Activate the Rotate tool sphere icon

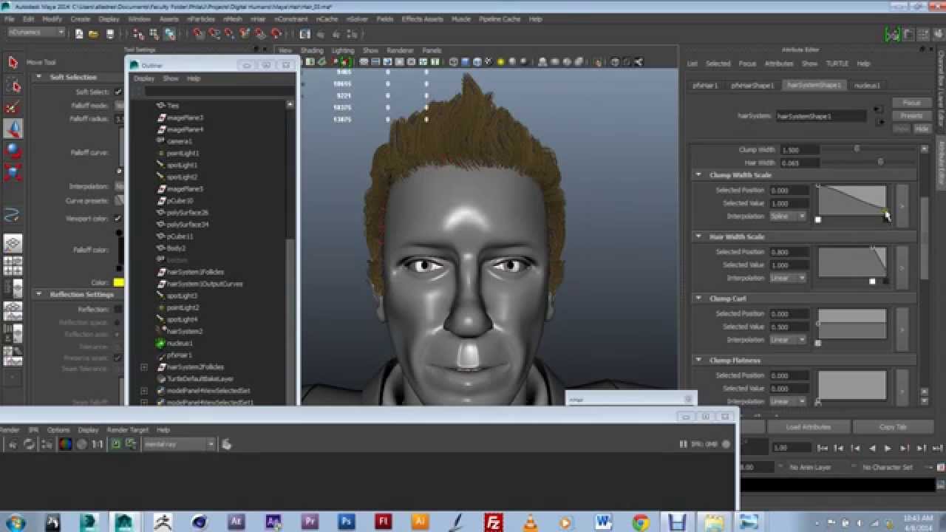click(x=13, y=150)
